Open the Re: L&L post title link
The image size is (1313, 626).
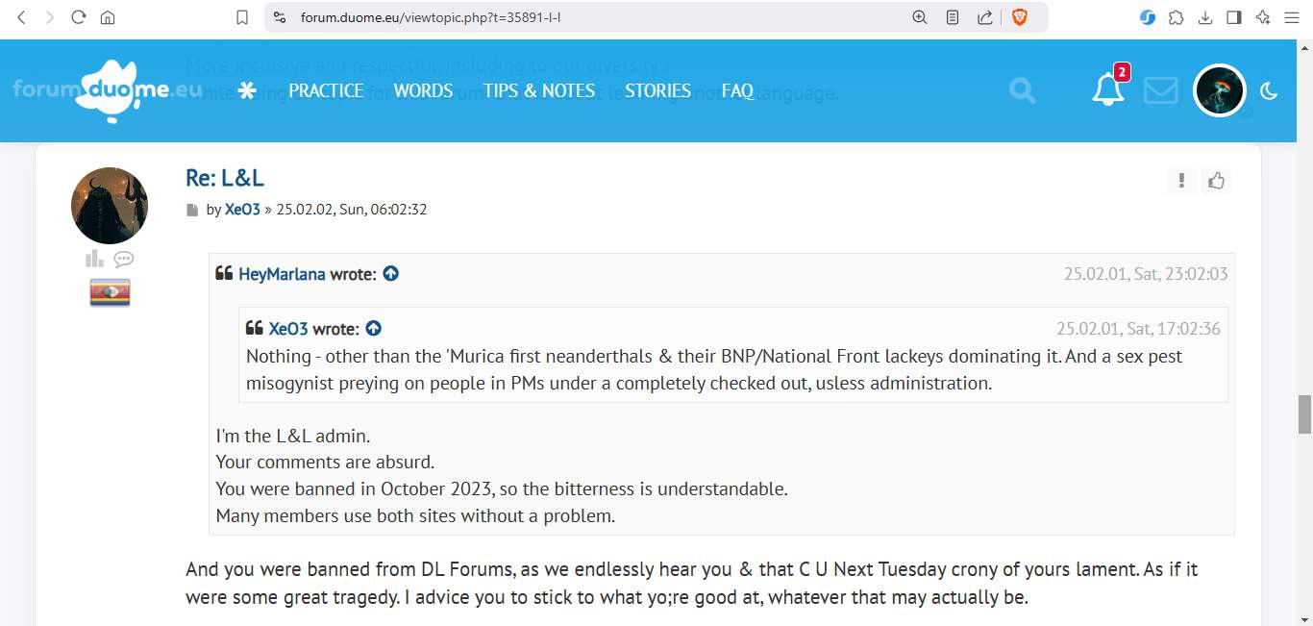pos(224,178)
